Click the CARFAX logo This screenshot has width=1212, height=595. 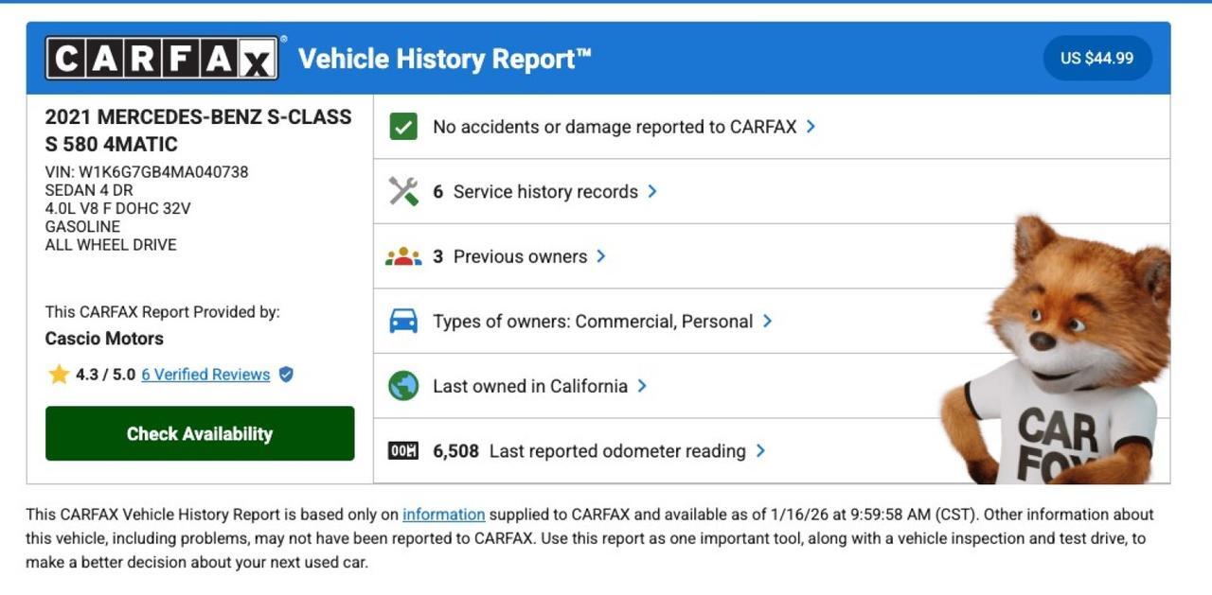162,59
